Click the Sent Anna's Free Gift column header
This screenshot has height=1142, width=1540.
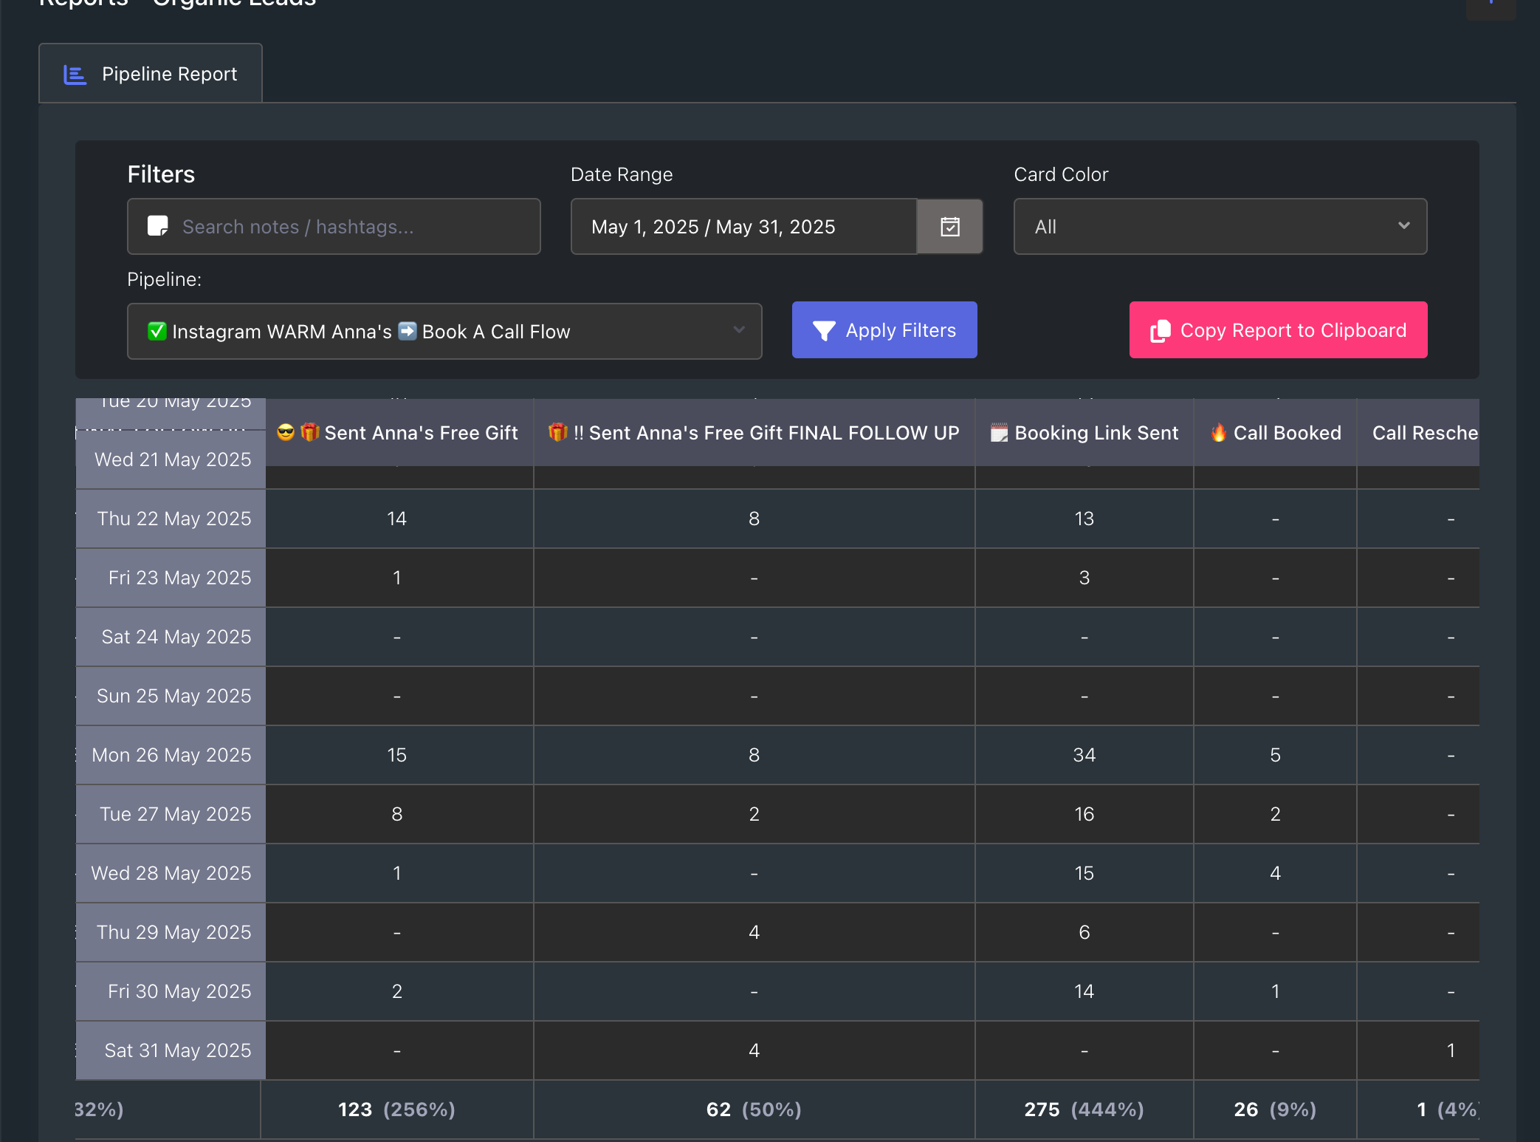399,433
